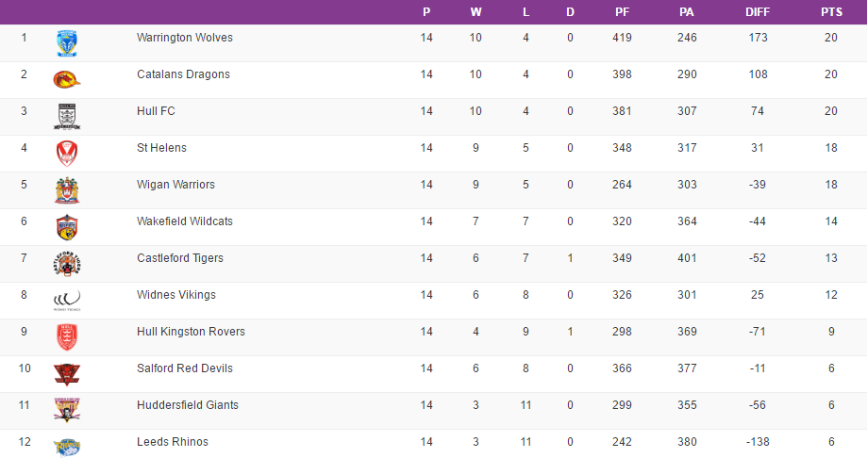Click the Salford Red Devils logo
Viewport: 868px width, 458px height.
coord(67,373)
